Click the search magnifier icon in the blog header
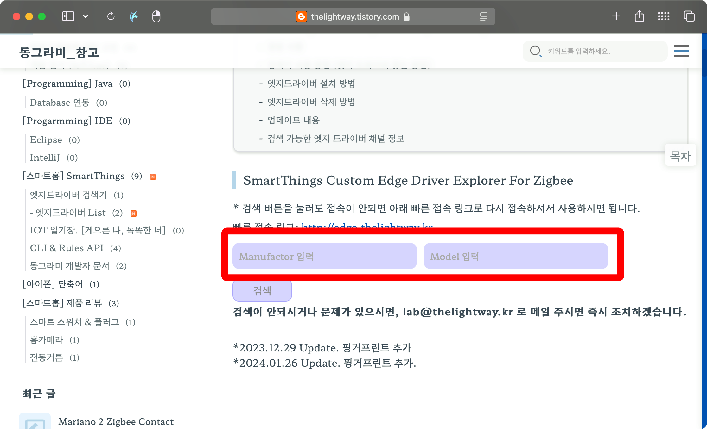Screen dimensions: 707x429 (536, 51)
